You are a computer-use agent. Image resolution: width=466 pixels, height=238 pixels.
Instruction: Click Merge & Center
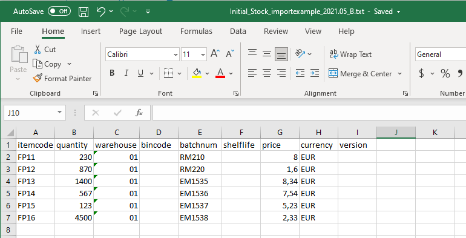pyautogui.click(x=361, y=73)
